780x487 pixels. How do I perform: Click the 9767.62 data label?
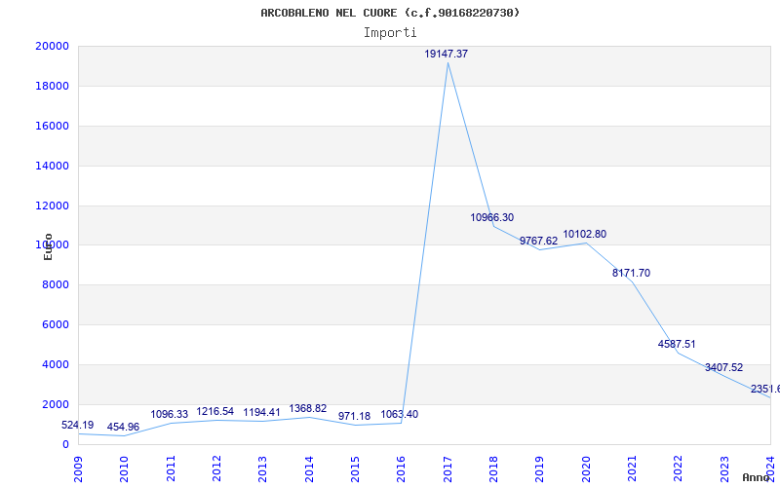point(539,241)
